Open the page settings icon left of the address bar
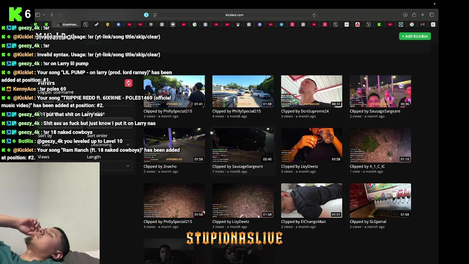The image size is (469, 264). coord(155,15)
